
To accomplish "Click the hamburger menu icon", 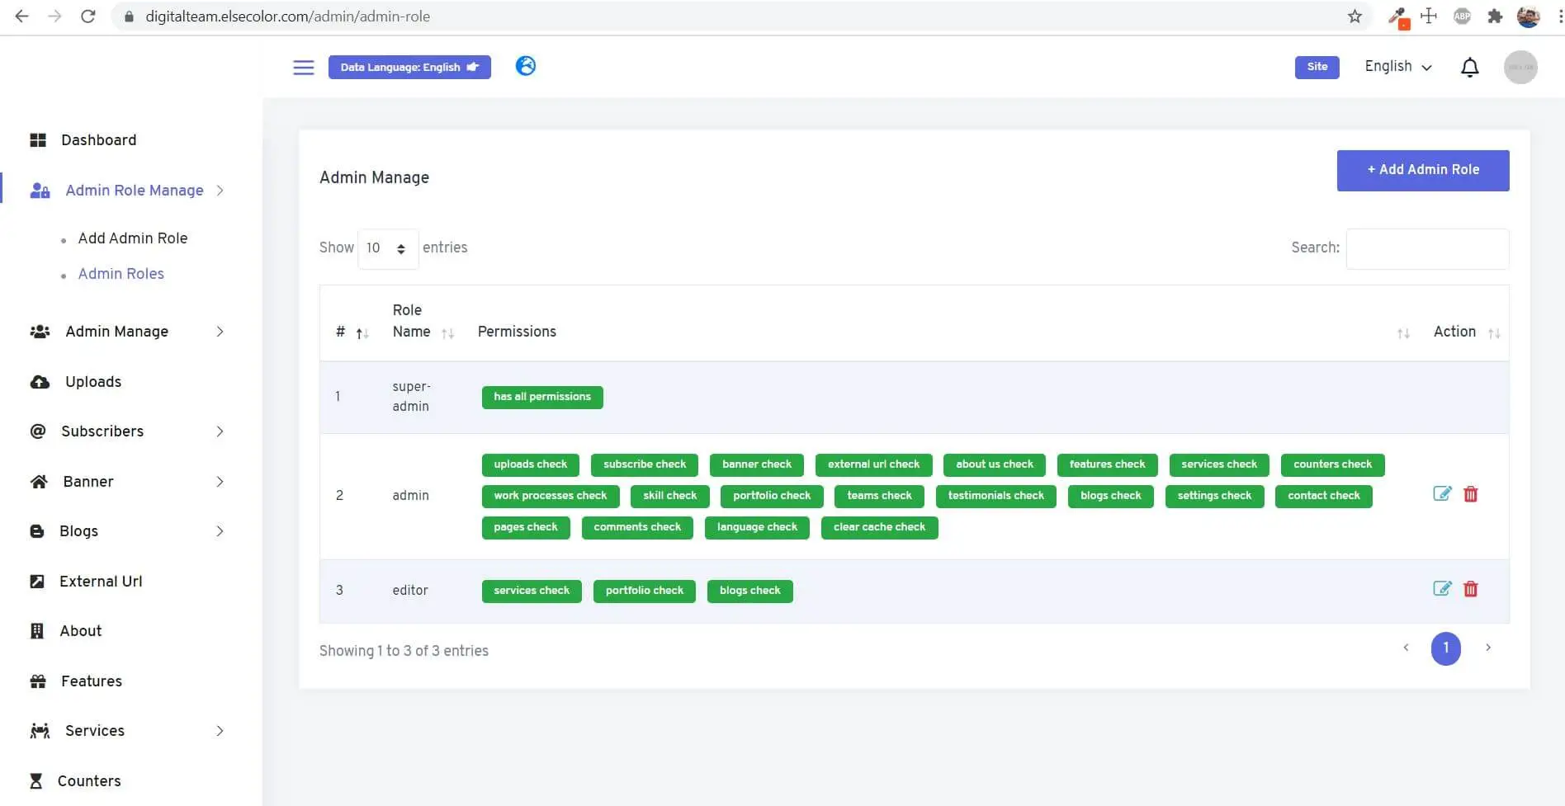I will [x=303, y=67].
